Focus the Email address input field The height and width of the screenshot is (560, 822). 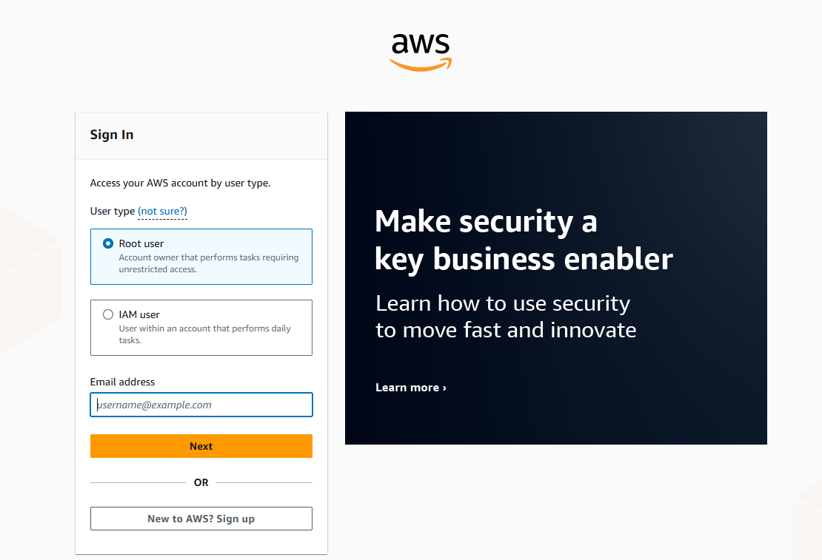[x=201, y=405]
